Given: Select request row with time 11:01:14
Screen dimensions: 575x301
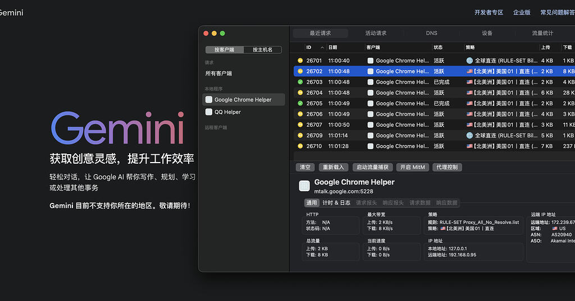Looking at the screenshot, I should pos(434,135).
